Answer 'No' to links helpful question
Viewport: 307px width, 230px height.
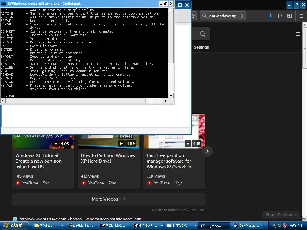coord(202,210)
